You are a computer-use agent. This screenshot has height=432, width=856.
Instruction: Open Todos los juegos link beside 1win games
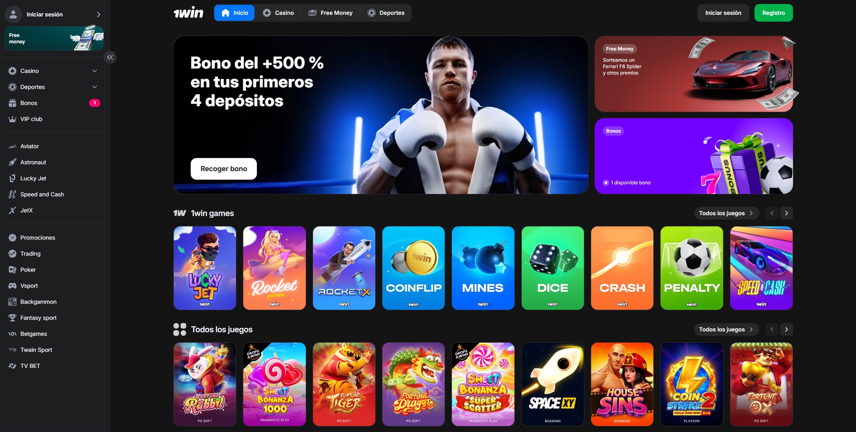(726, 213)
